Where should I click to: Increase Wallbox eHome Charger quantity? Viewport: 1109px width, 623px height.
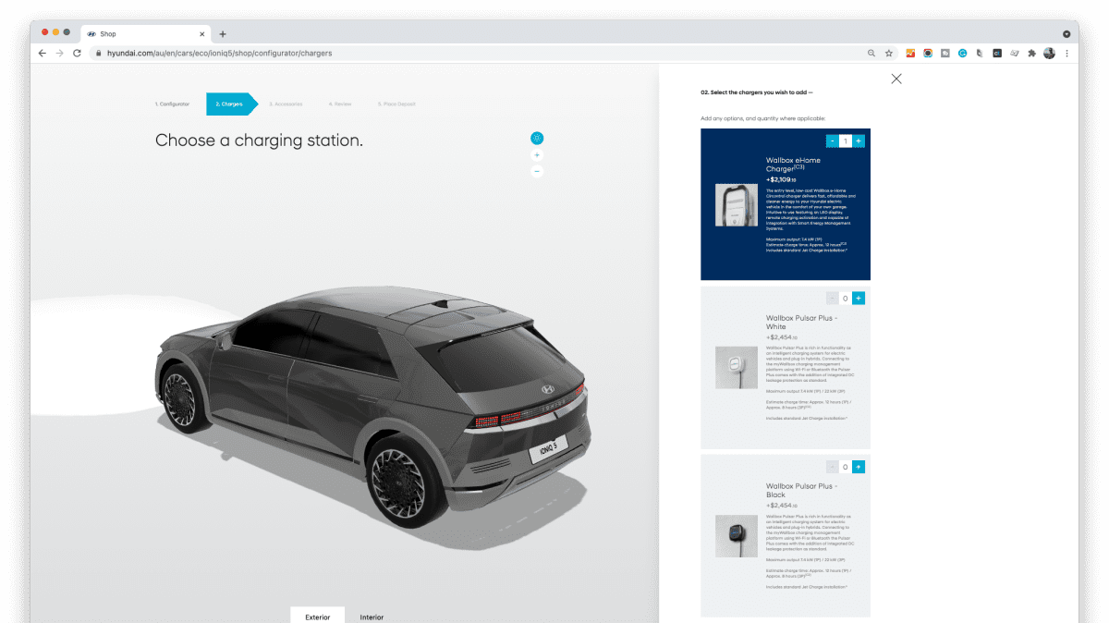[859, 140]
